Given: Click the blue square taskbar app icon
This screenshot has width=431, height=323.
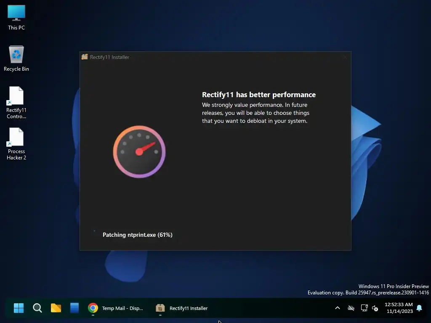Looking at the screenshot, I should (x=74, y=308).
